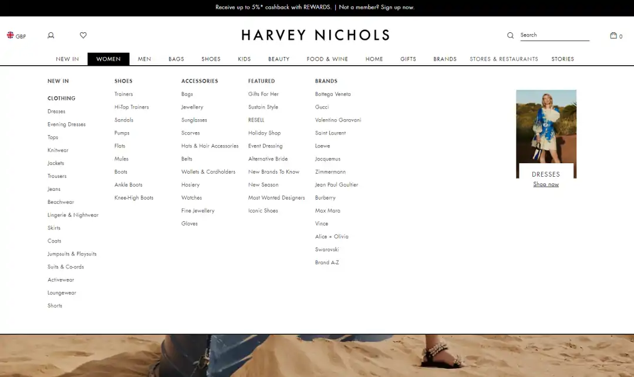Screen dimensions: 634x377
Task: Choose the Trousers link
Action: point(57,176)
